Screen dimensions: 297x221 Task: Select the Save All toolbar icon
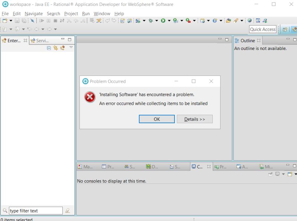point(23,21)
